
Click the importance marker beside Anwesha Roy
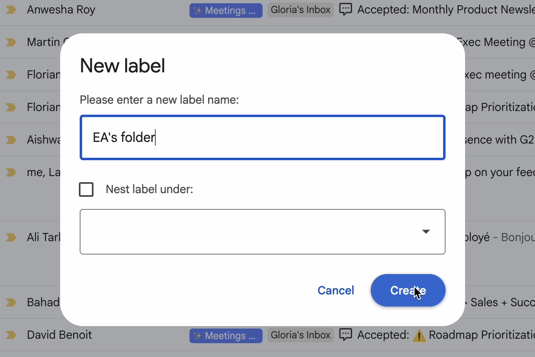[x=11, y=10]
